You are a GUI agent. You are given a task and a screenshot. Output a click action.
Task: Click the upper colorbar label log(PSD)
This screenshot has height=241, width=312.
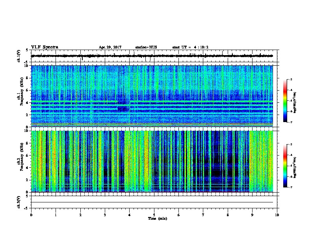click(x=295, y=102)
